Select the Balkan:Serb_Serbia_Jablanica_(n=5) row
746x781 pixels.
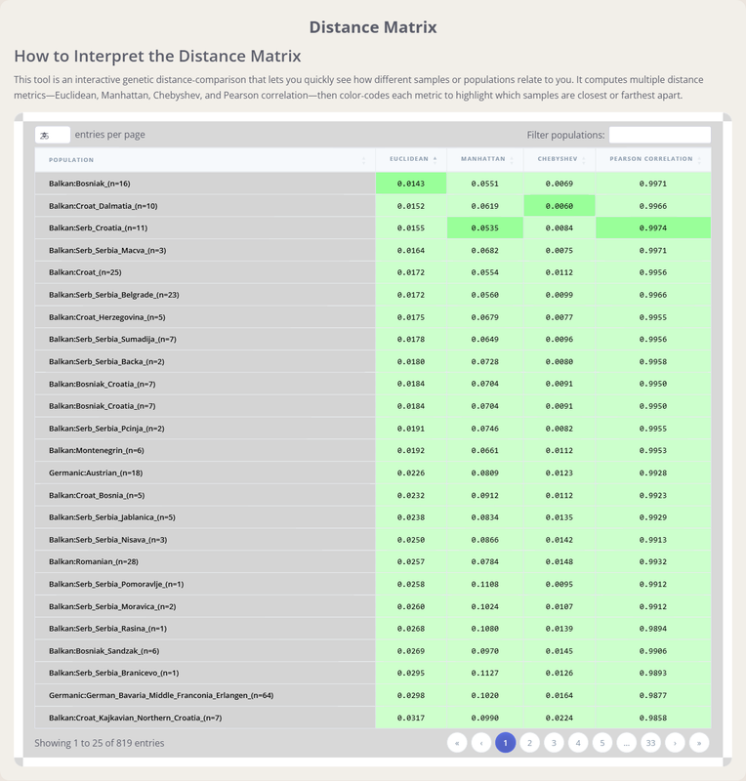[x=373, y=517]
